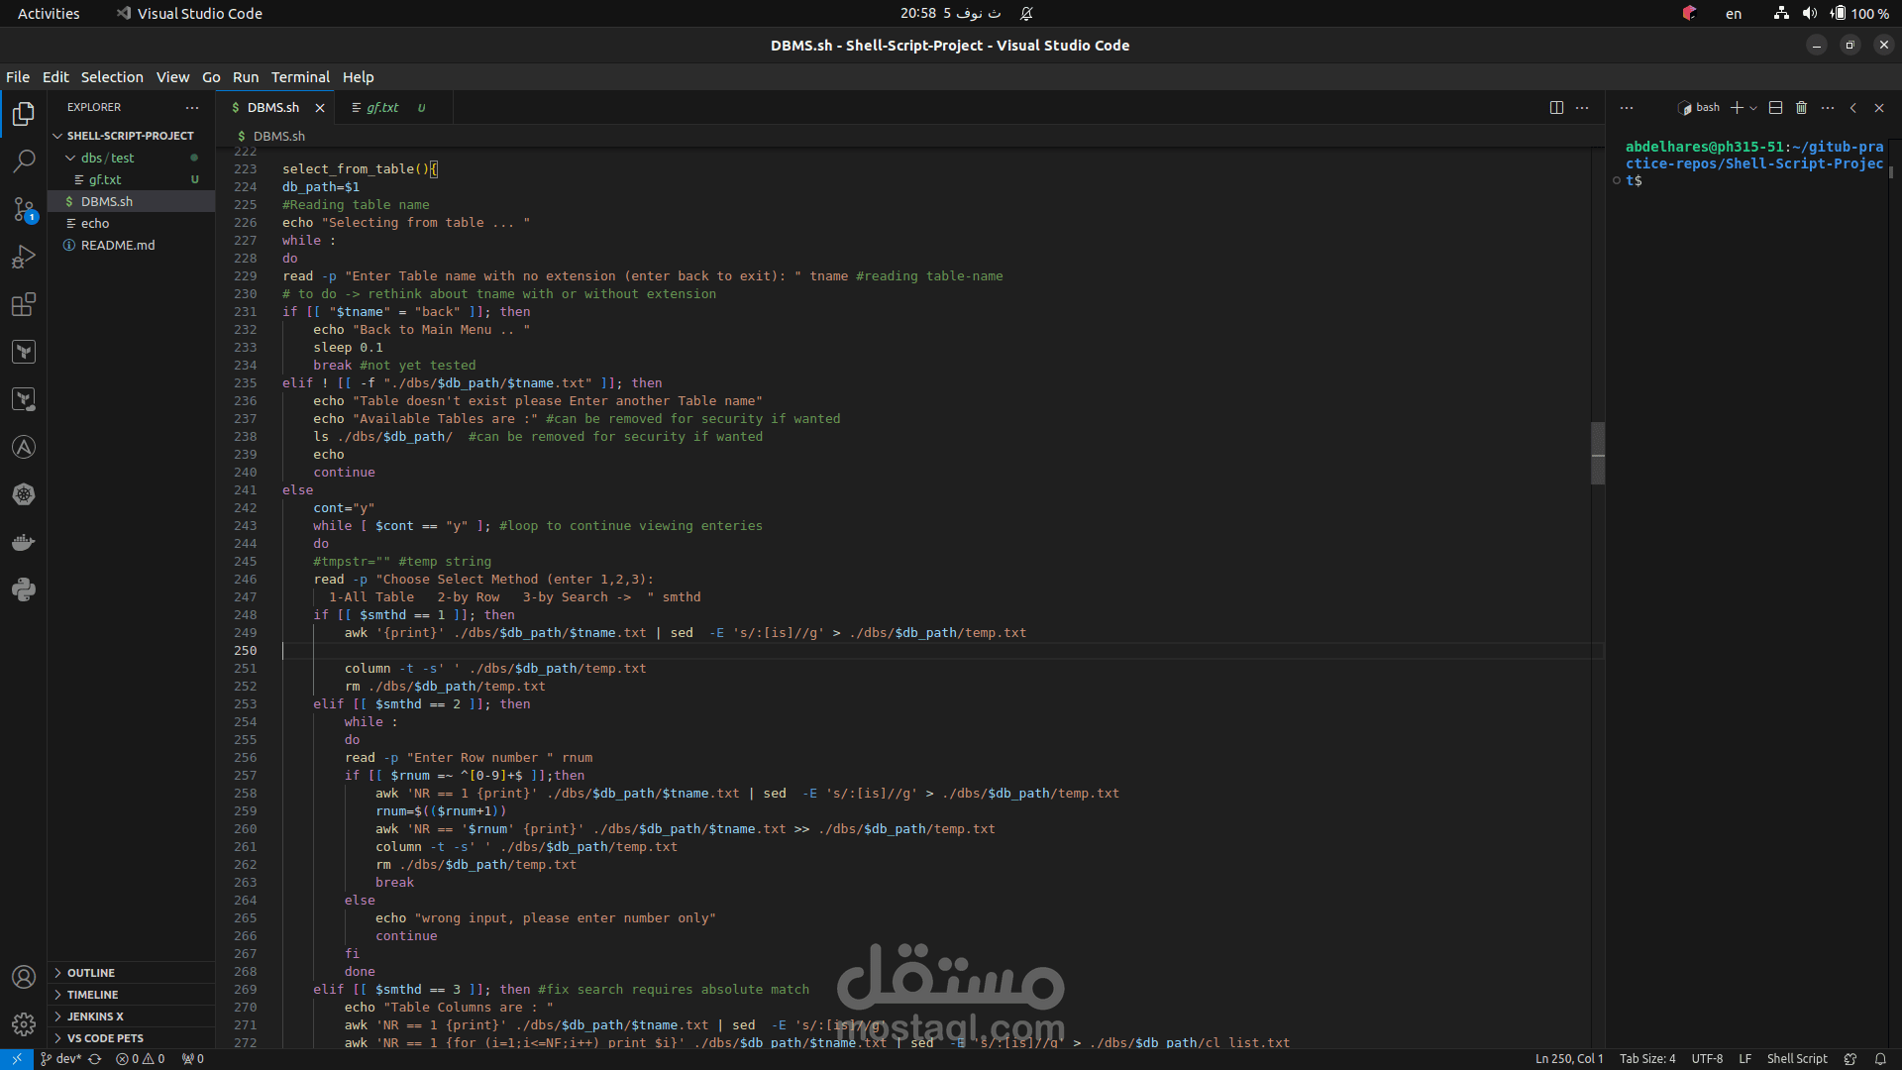This screenshot has width=1902, height=1070.
Task: Expand the OUTLINE section
Action: click(x=90, y=973)
